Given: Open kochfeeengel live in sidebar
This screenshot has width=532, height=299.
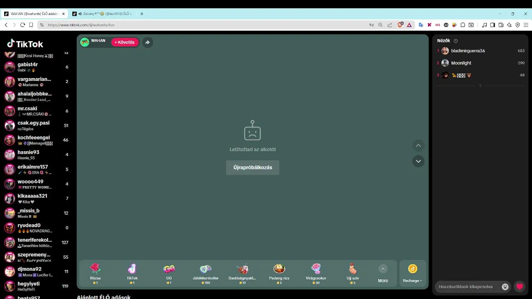Looking at the screenshot, I should tap(37, 140).
